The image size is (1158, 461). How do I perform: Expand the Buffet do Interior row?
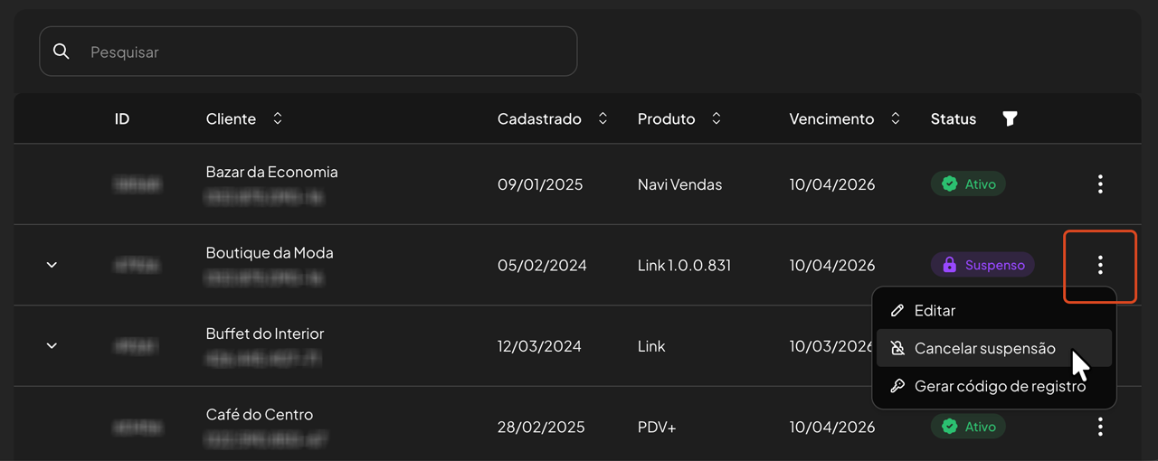(x=52, y=346)
